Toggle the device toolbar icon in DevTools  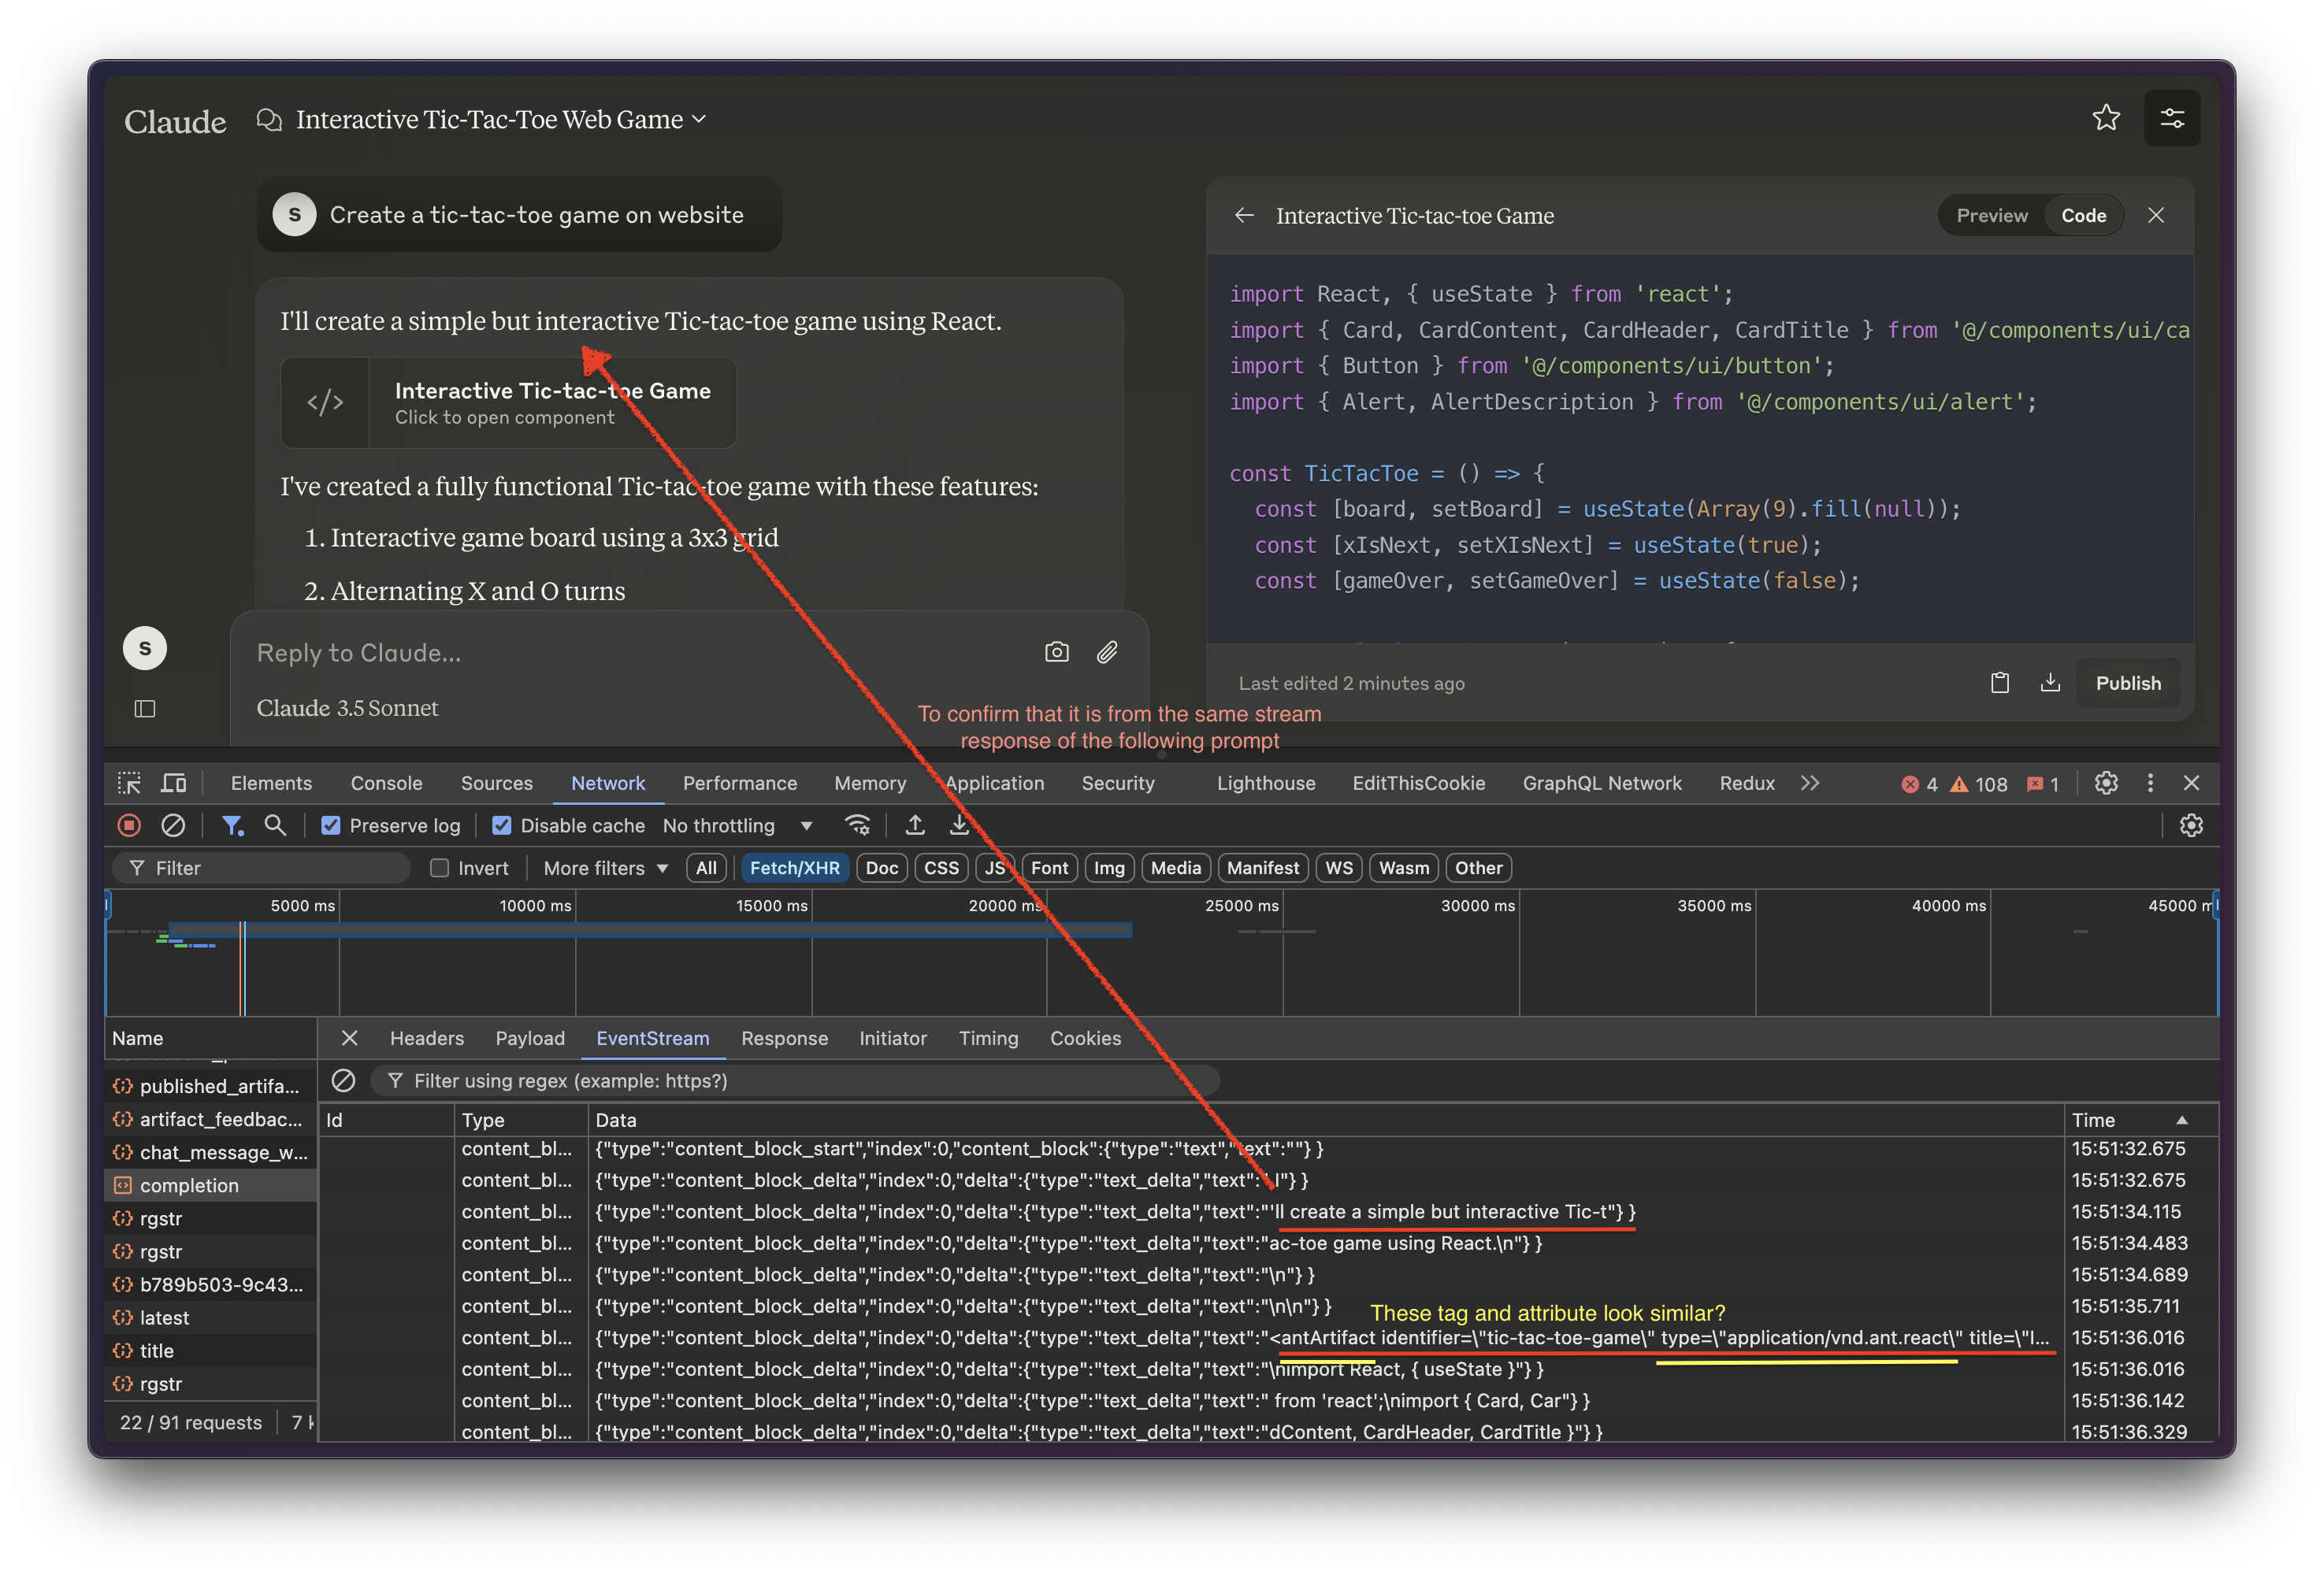pyautogui.click(x=174, y=784)
